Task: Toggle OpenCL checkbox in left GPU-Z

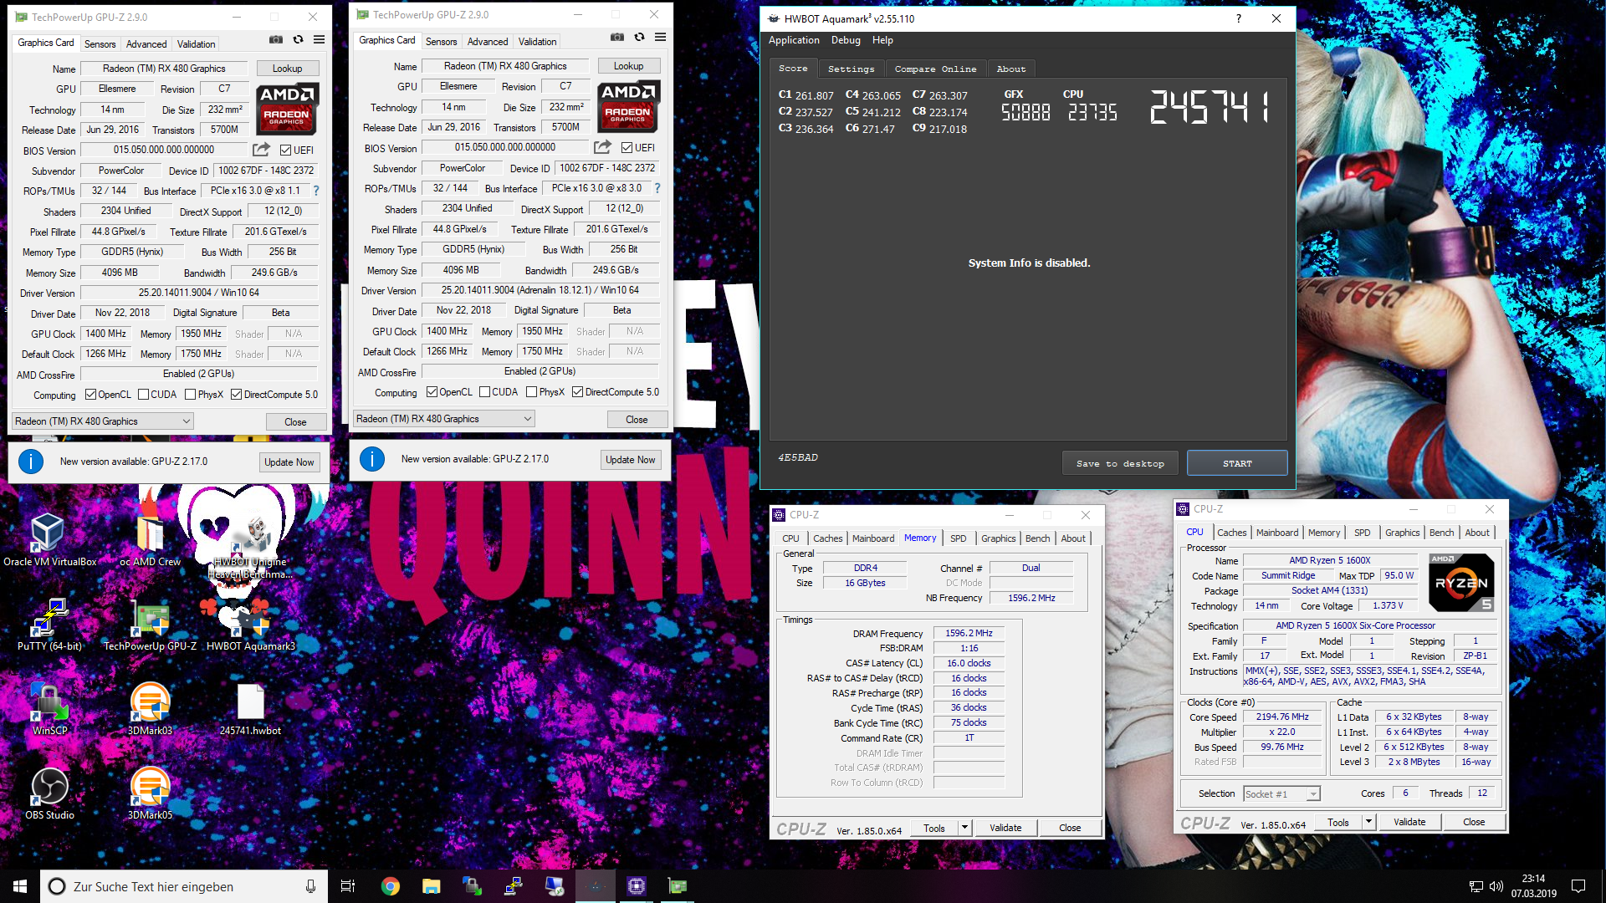Action: (90, 395)
